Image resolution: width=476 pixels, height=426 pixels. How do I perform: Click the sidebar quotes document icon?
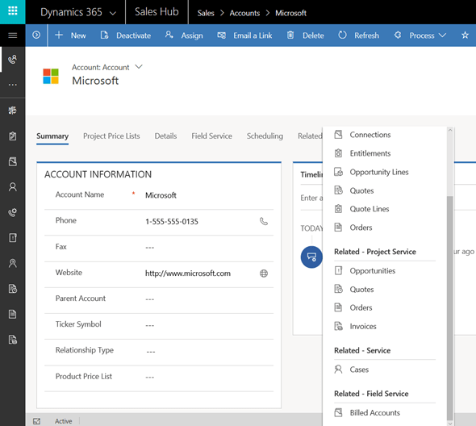[12, 289]
